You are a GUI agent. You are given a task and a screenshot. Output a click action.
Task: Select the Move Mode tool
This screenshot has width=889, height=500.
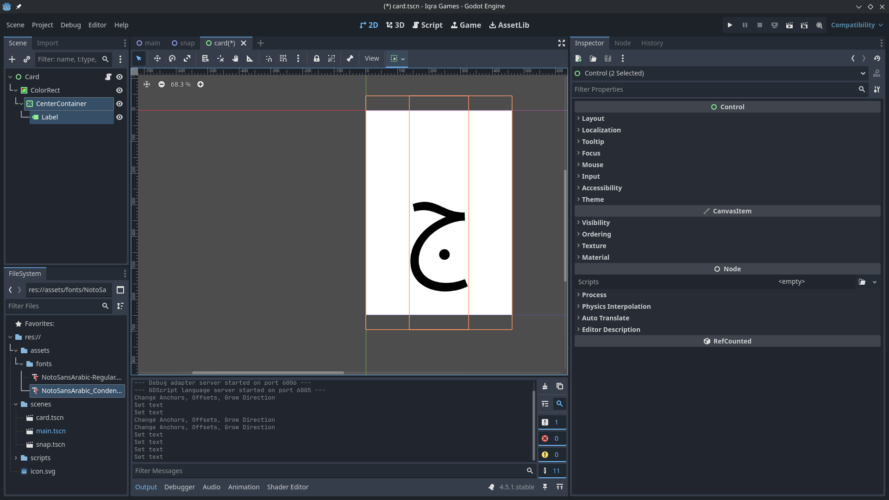157,58
